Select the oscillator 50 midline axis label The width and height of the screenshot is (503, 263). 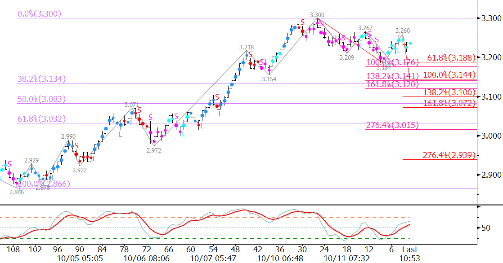tap(485, 228)
